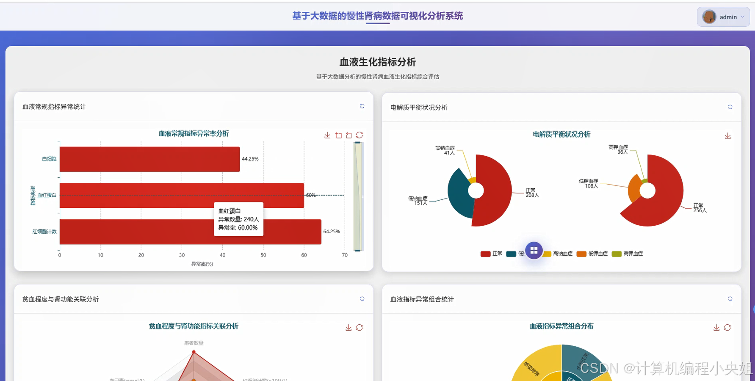Click the 血红蛋白 axis label
This screenshot has width=755, height=381.
tap(47, 195)
